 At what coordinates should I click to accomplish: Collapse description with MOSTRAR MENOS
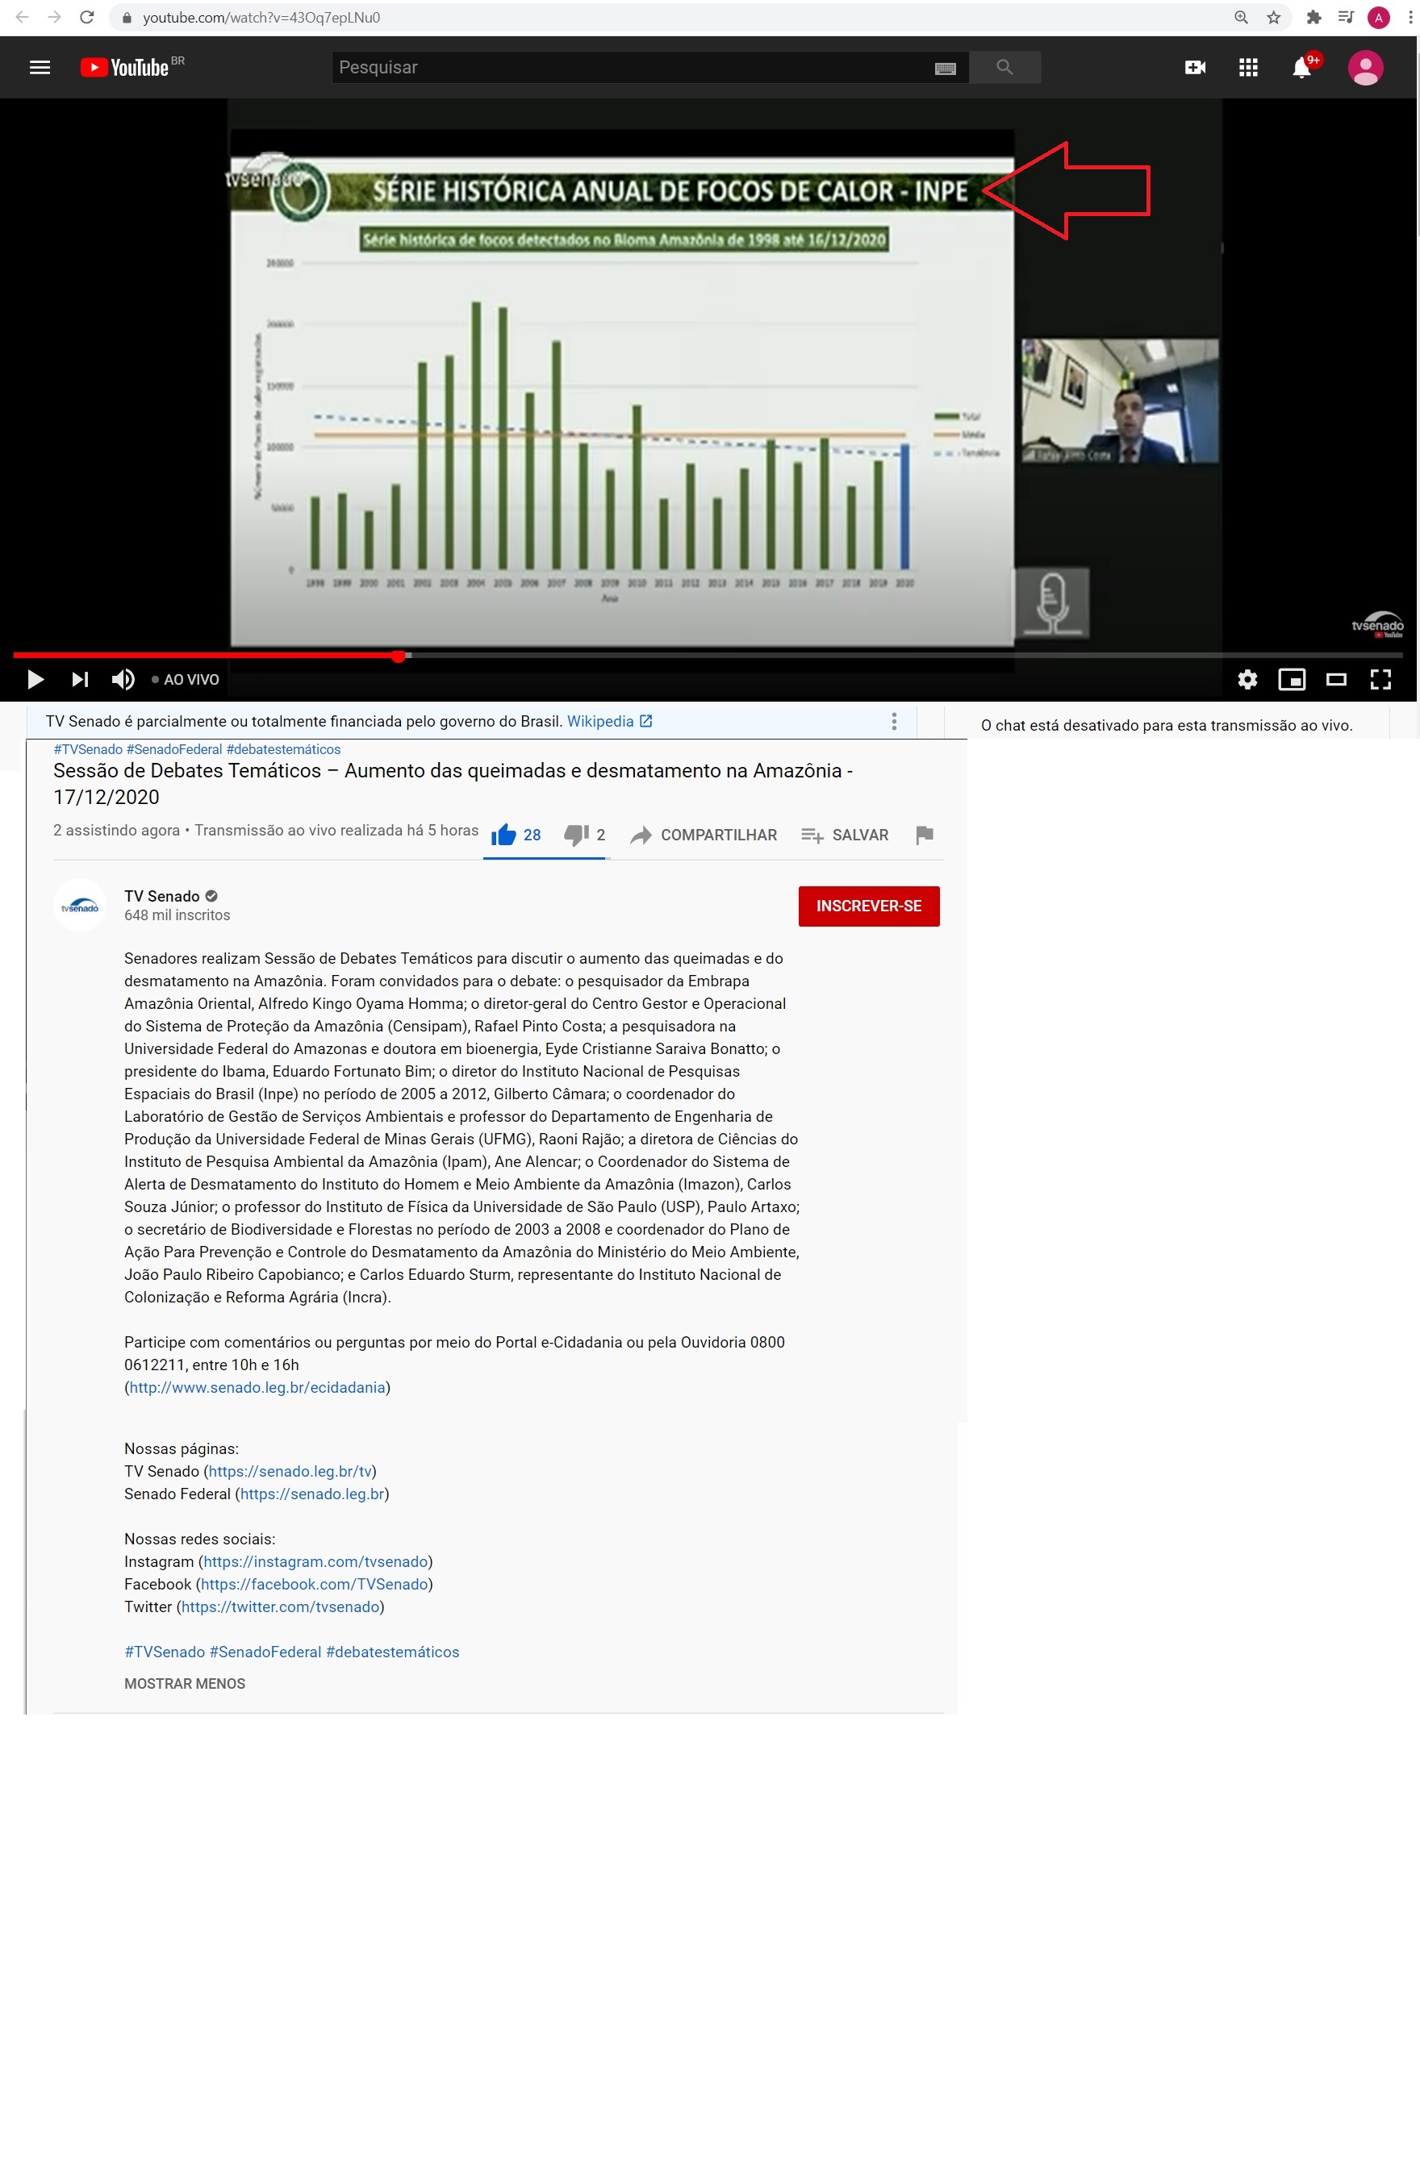tap(184, 1684)
